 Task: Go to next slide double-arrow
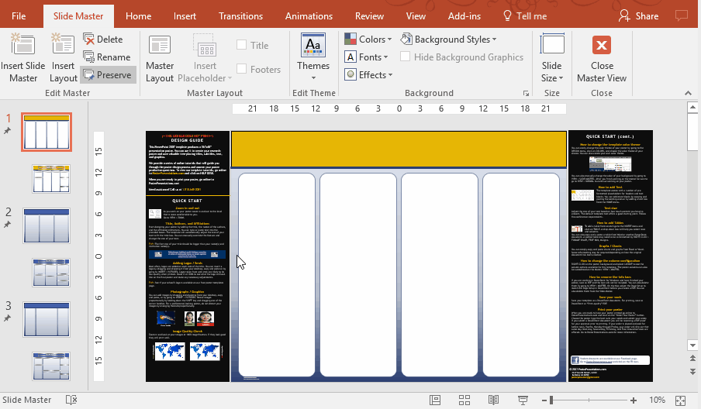pyautogui.click(x=692, y=372)
